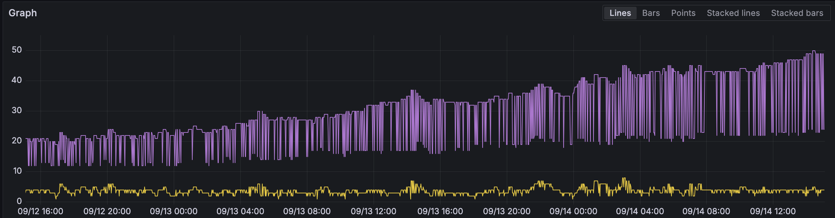
Task: Click the Graph panel title
Action: [23, 13]
